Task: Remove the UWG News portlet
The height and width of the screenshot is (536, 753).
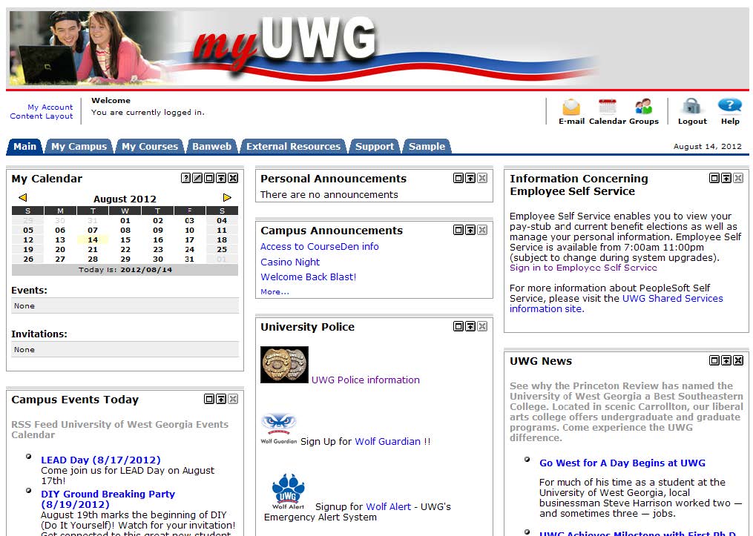Action: [x=738, y=360]
